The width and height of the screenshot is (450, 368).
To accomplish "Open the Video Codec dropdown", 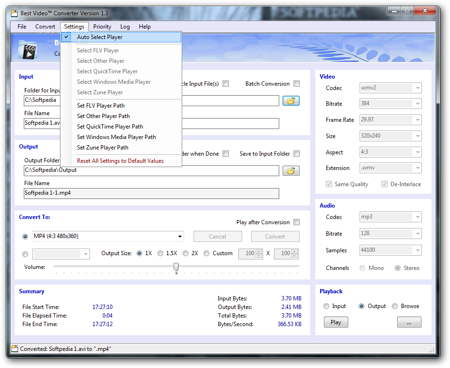I will click(x=418, y=88).
